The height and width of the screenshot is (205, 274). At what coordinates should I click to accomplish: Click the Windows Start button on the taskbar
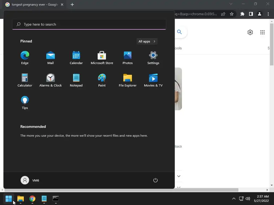pyautogui.click(x=9, y=199)
